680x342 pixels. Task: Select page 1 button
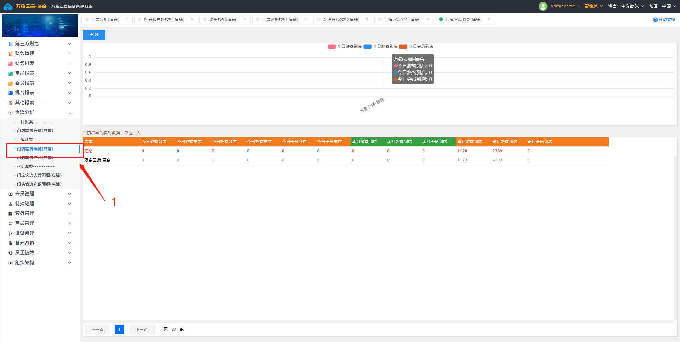pos(119,330)
